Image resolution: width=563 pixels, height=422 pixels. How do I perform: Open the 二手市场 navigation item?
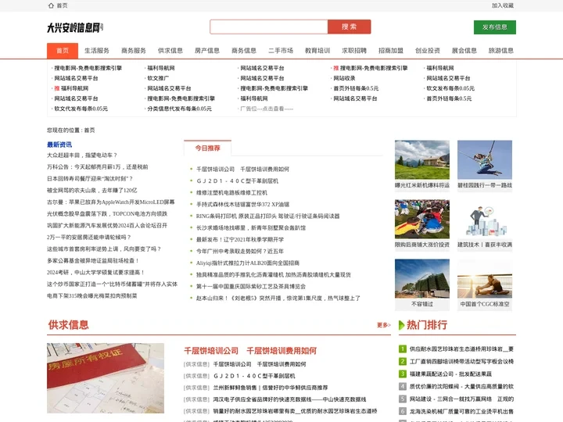point(281,51)
